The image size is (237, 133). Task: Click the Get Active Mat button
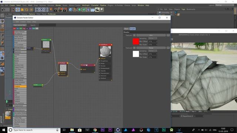(20, 25)
